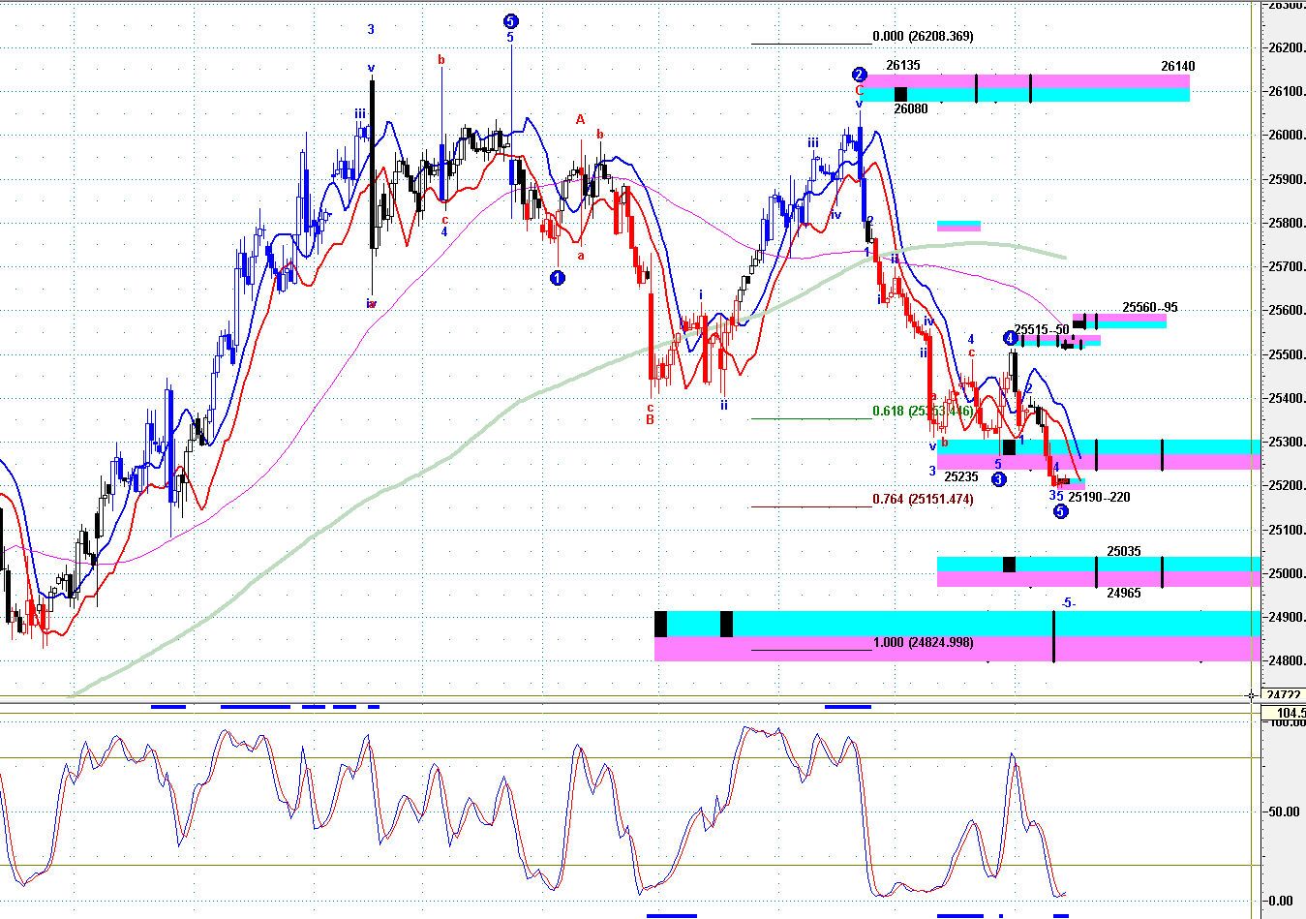The height and width of the screenshot is (919, 1306).
Task: Click the 25200 price axis label
Action: [x=1287, y=486]
